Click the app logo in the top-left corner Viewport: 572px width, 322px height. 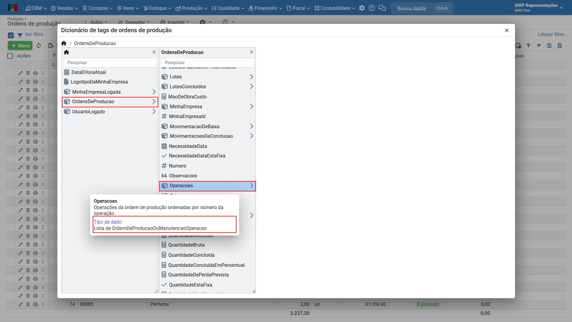(13, 8)
